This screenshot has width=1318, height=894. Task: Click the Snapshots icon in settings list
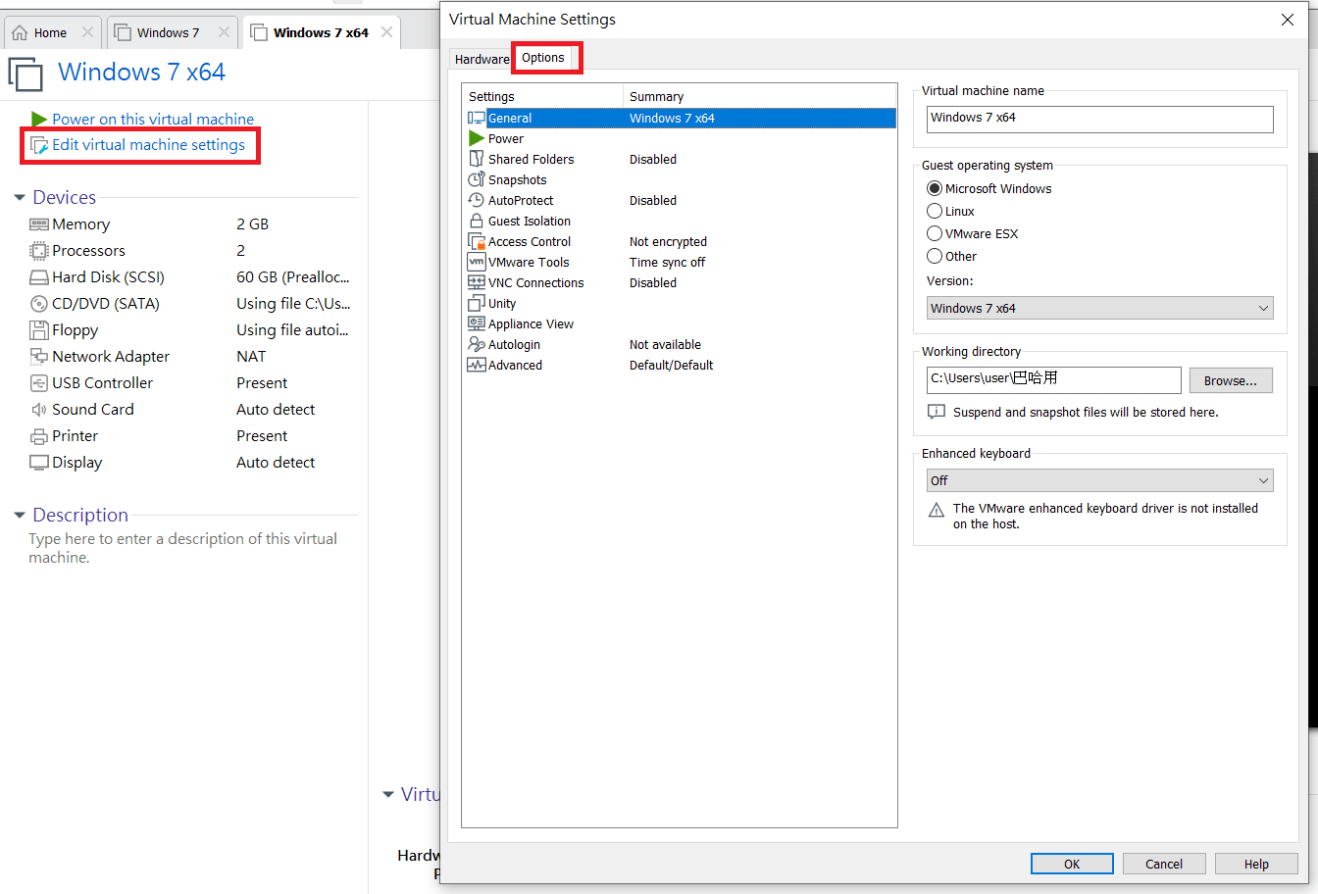(477, 179)
